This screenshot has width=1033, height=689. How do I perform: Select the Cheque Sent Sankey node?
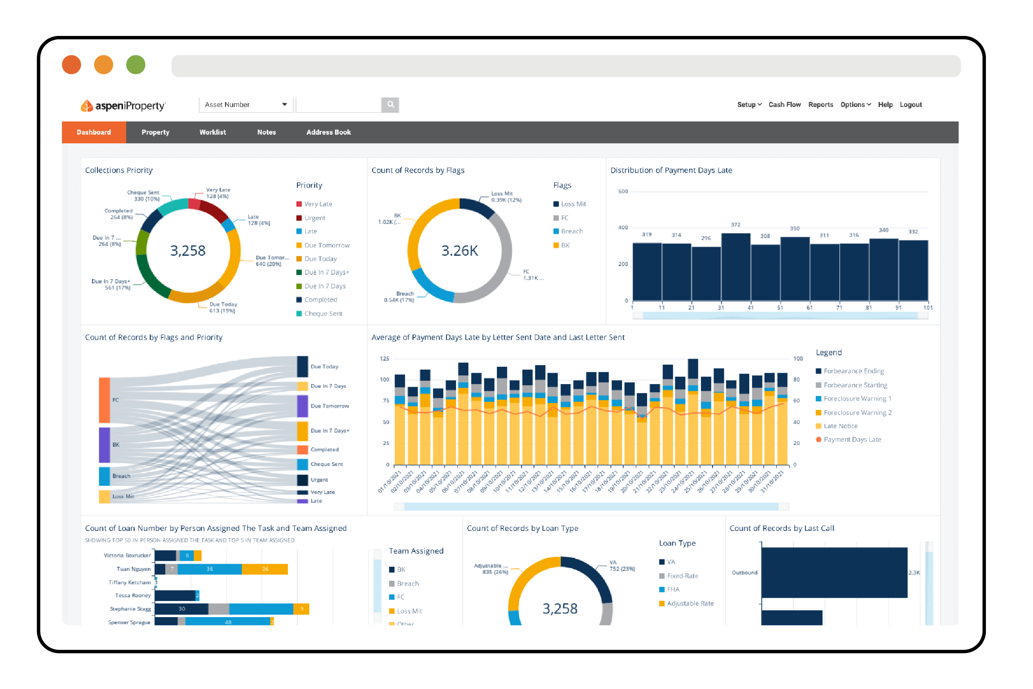(x=302, y=464)
